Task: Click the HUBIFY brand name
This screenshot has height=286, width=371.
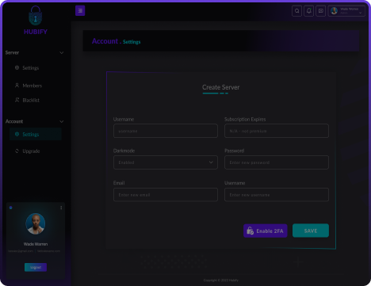Action: 36,32
